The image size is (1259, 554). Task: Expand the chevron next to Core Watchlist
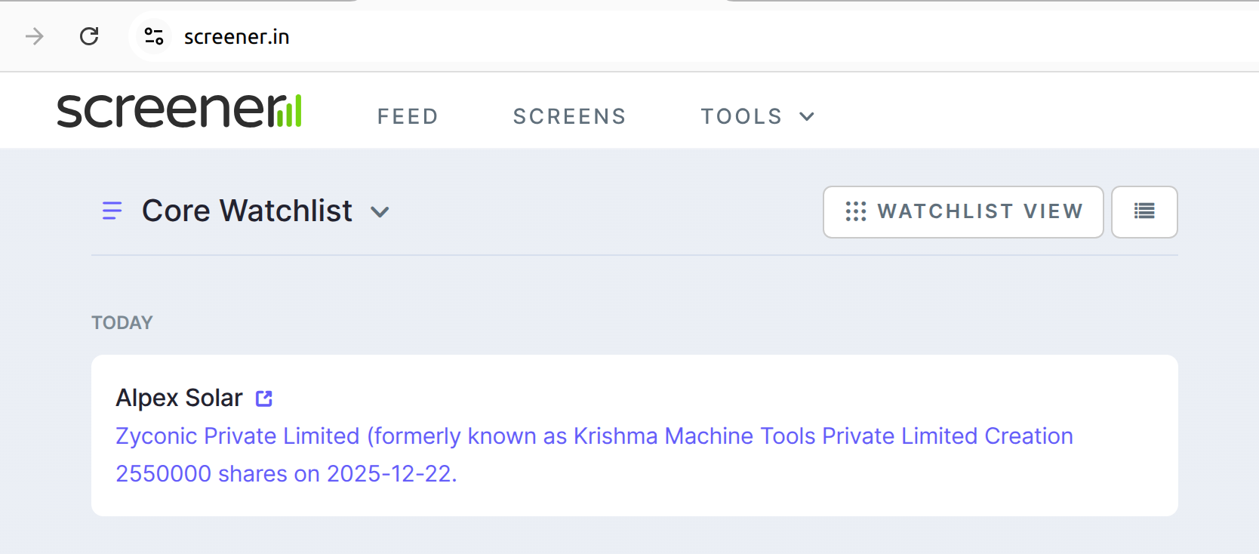click(380, 212)
